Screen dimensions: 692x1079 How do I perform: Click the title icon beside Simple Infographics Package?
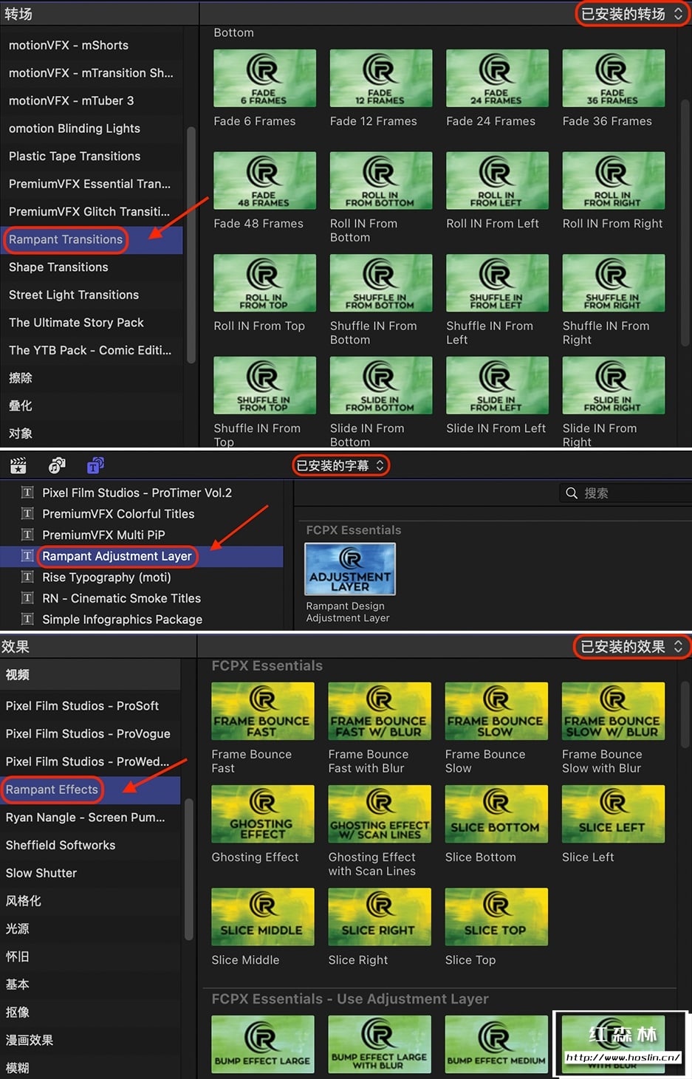[x=27, y=619]
